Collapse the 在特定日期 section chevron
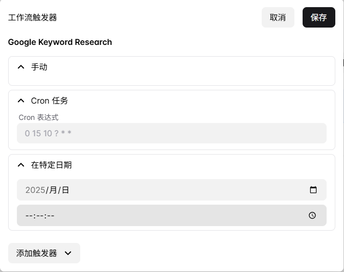The width and height of the screenshot is (344, 272). 21,165
